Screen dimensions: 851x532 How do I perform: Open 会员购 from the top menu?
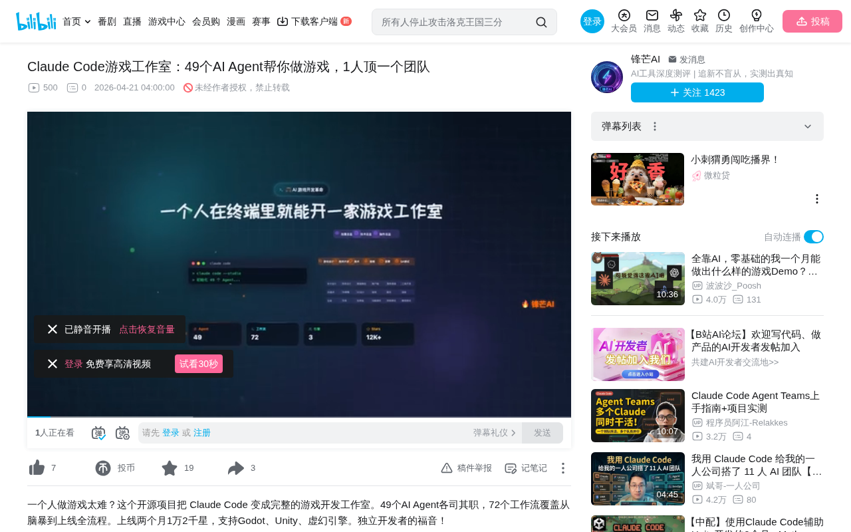tap(206, 21)
